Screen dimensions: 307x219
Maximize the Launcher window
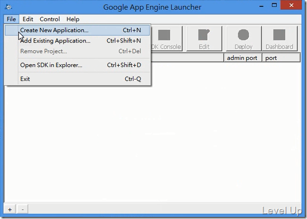[274, 5]
